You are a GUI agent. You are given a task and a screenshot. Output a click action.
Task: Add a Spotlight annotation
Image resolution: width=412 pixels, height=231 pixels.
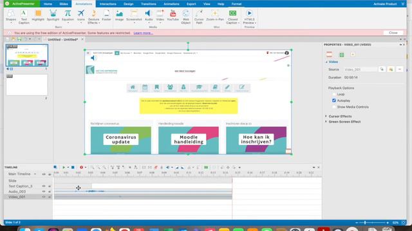click(53, 15)
